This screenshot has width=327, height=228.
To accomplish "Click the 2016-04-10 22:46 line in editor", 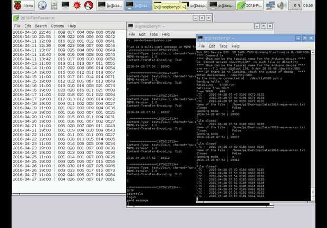I will tap(64, 32).
